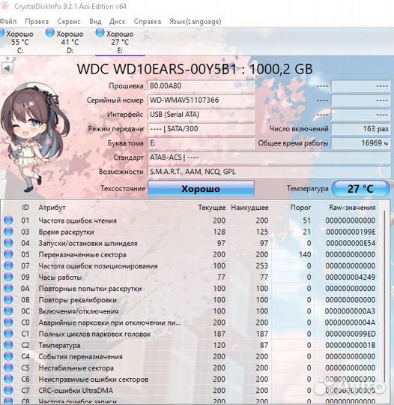This screenshot has width=394, height=405.
Task: Open the Язык(Language) menu
Action: tap(195, 22)
